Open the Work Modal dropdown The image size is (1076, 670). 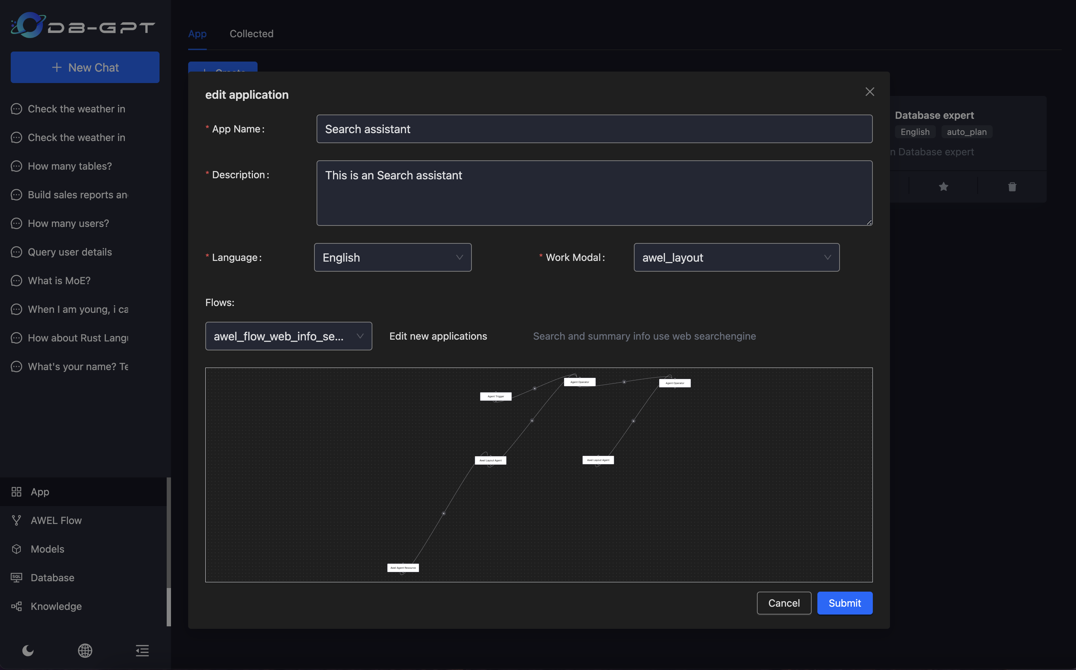tap(735, 257)
